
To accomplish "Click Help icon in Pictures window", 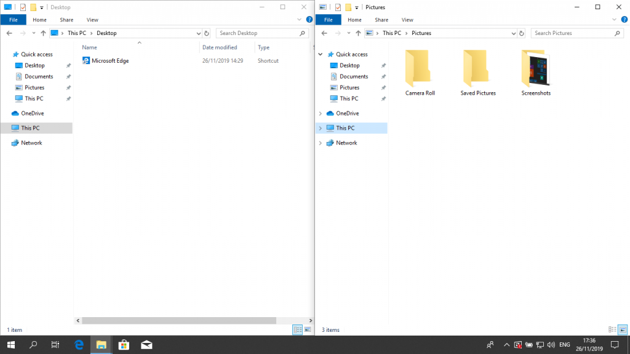I will pyautogui.click(x=624, y=19).
